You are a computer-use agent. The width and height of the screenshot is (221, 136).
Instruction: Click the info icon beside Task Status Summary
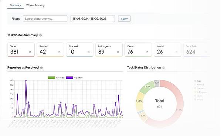[x=40, y=35]
